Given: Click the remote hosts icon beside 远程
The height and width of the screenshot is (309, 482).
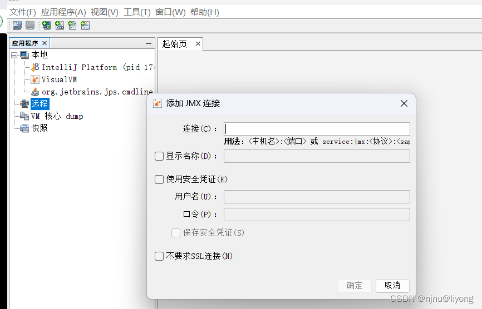Looking at the screenshot, I should pos(24,104).
